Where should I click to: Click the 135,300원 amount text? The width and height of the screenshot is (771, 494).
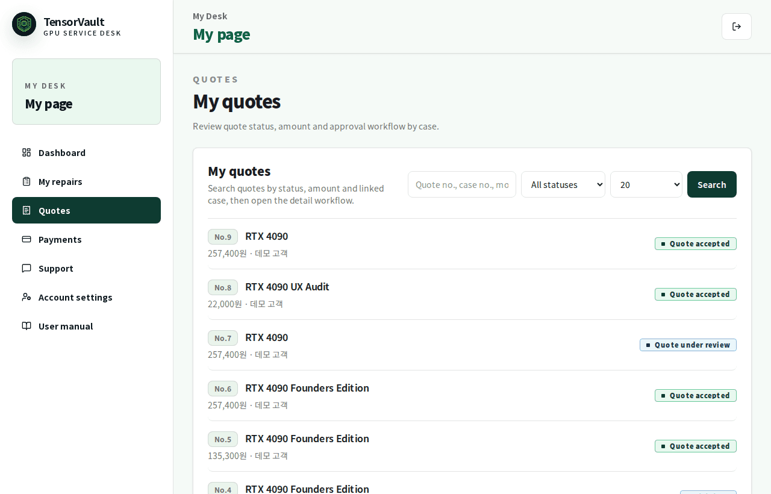228,456
